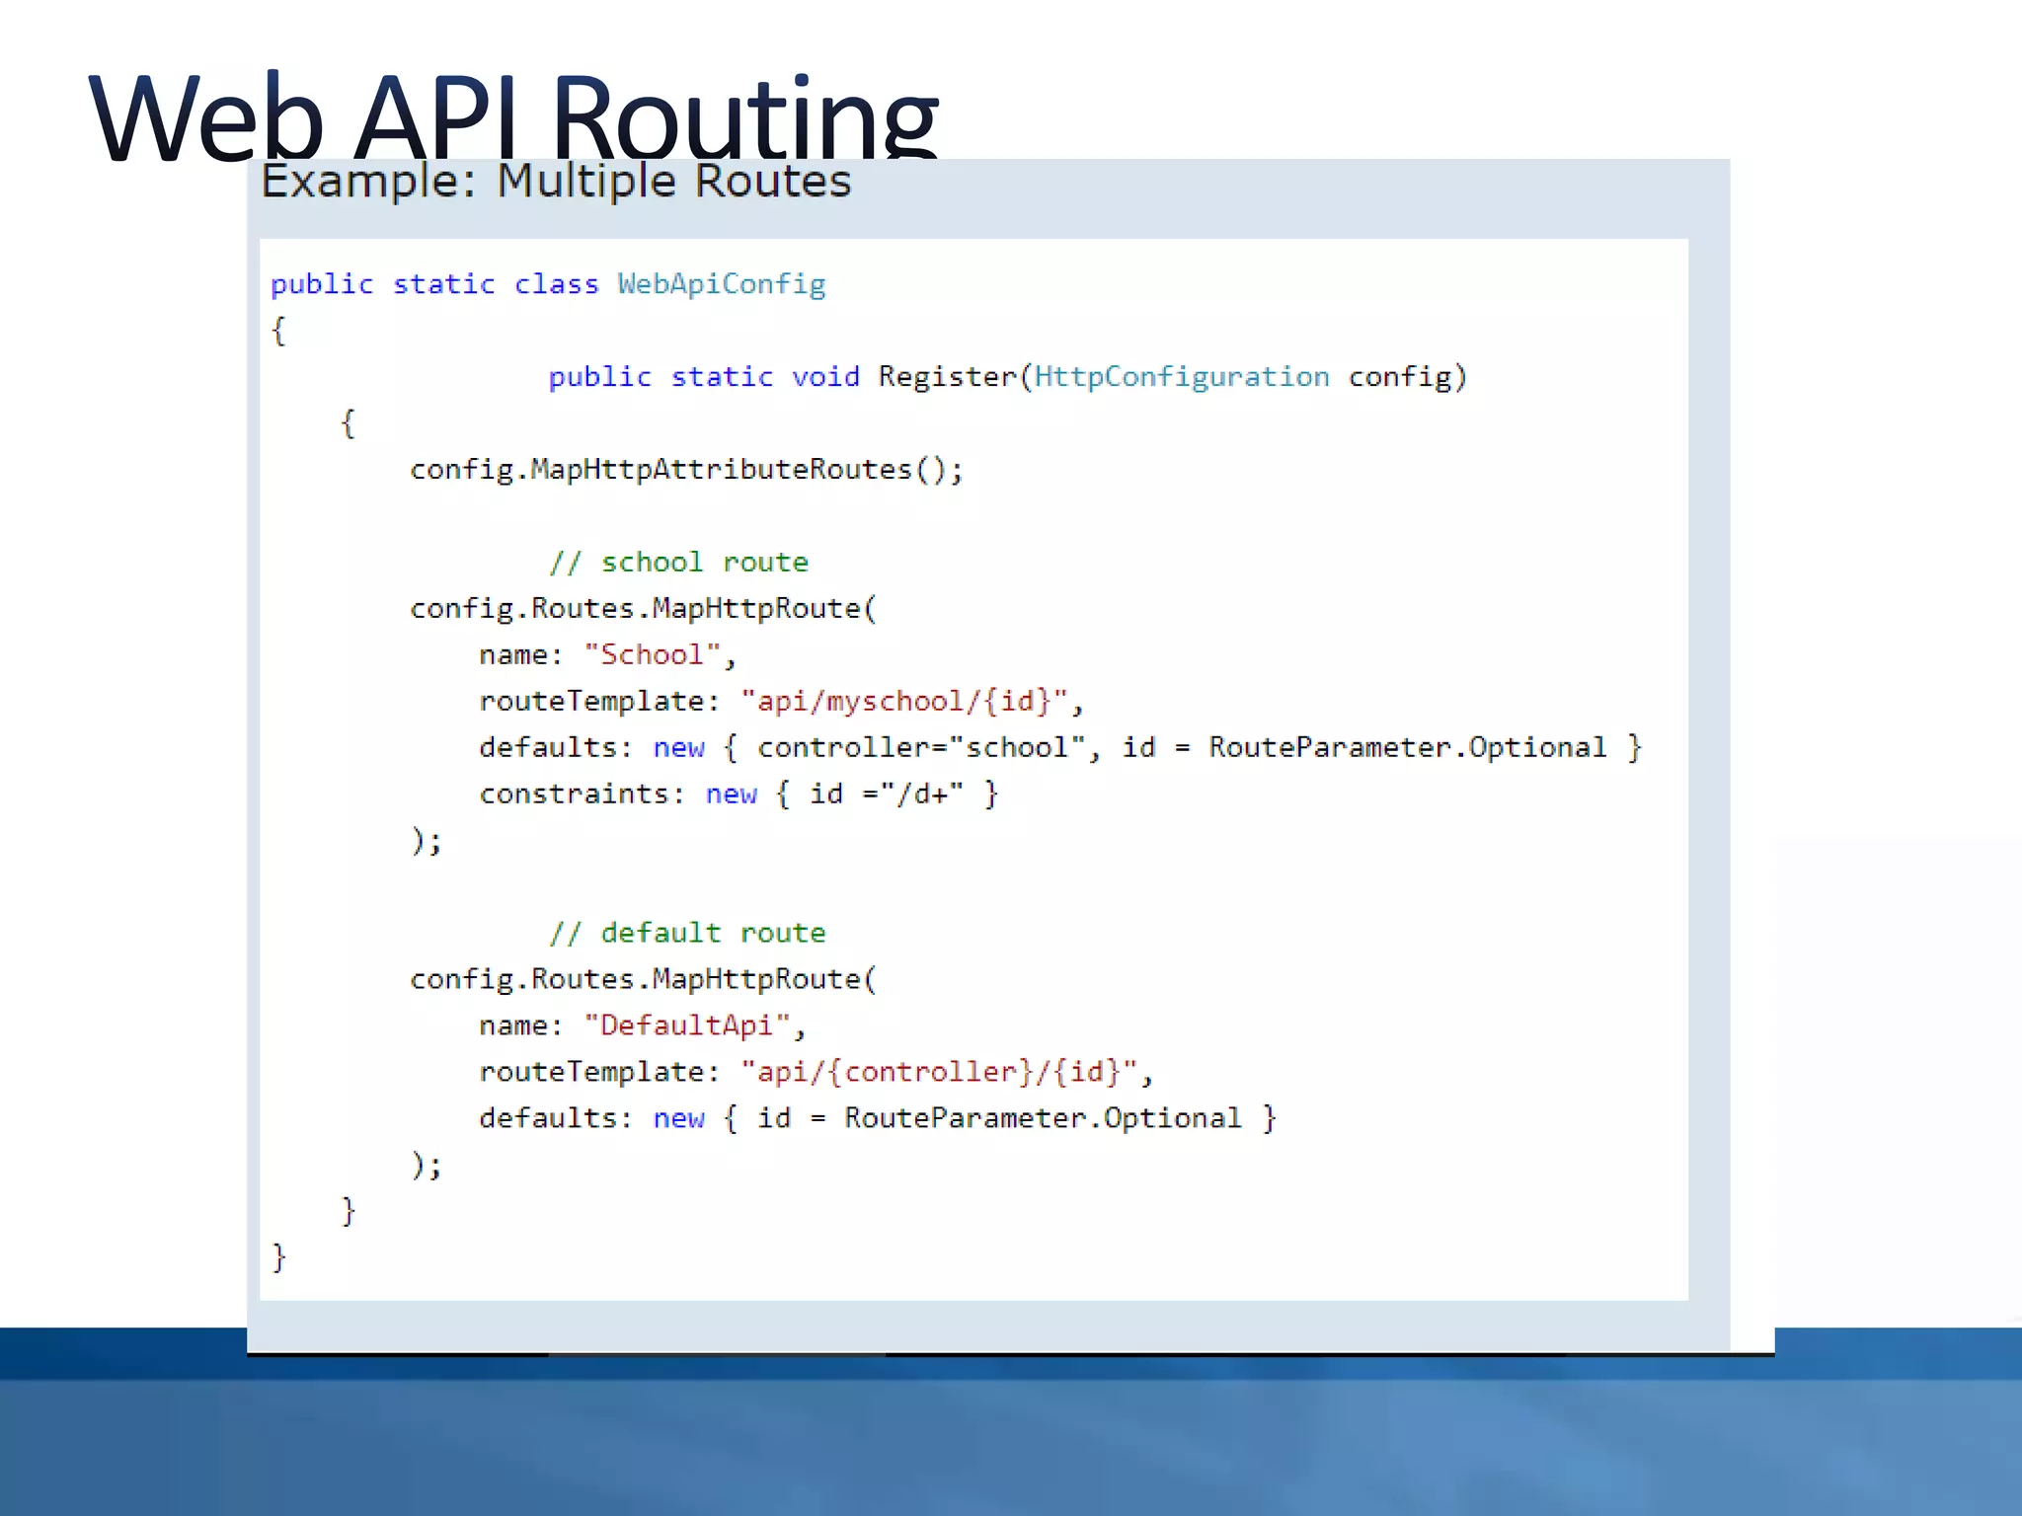Click RouteParameter.Optional in the school route
Screen dimensions: 2022x1516
tap(1407, 748)
